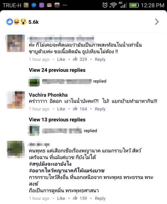This screenshot has width=167, height=204.
Task: Tap the Haha laughing reaction emoji
Action: (17, 22)
